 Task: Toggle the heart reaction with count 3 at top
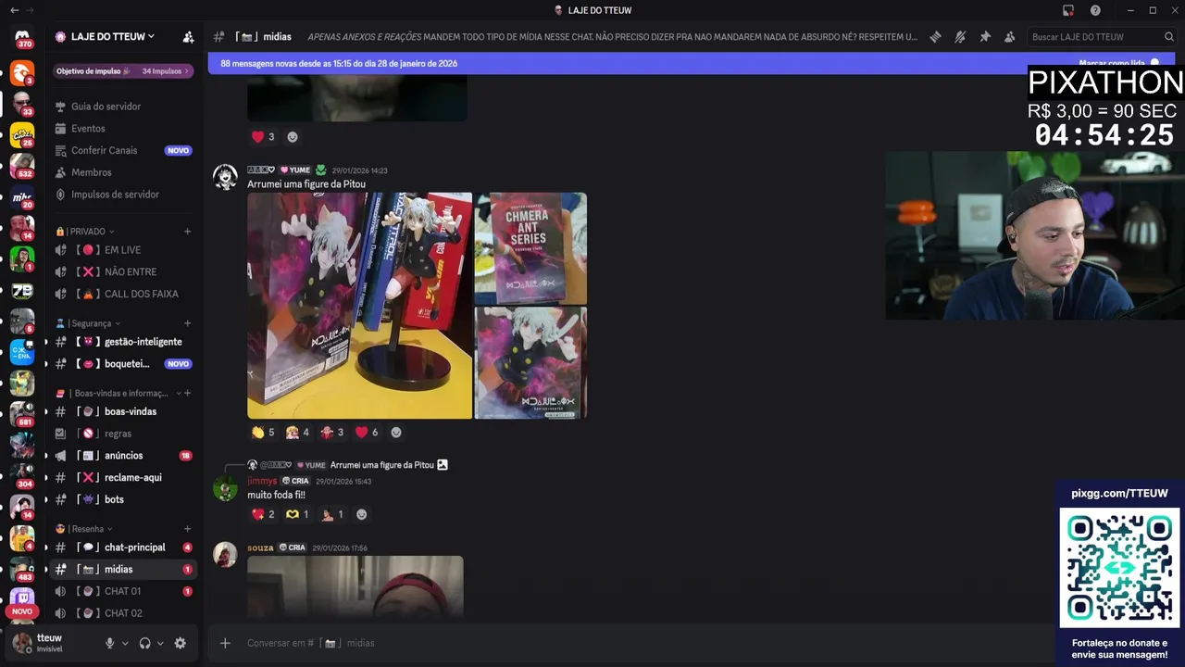(263, 137)
